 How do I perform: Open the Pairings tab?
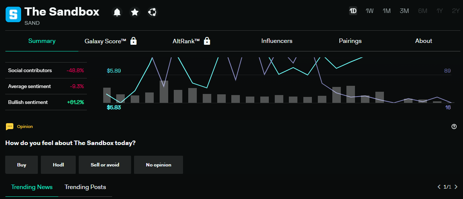tap(350, 41)
